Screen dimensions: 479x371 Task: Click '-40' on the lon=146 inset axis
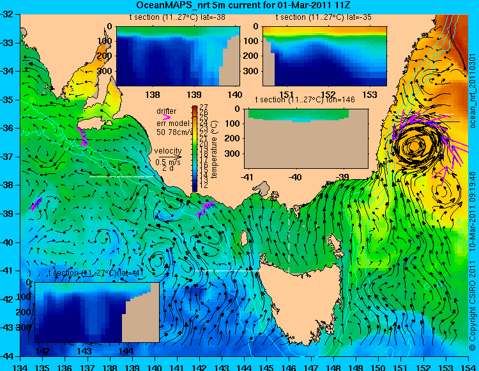(x=295, y=177)
